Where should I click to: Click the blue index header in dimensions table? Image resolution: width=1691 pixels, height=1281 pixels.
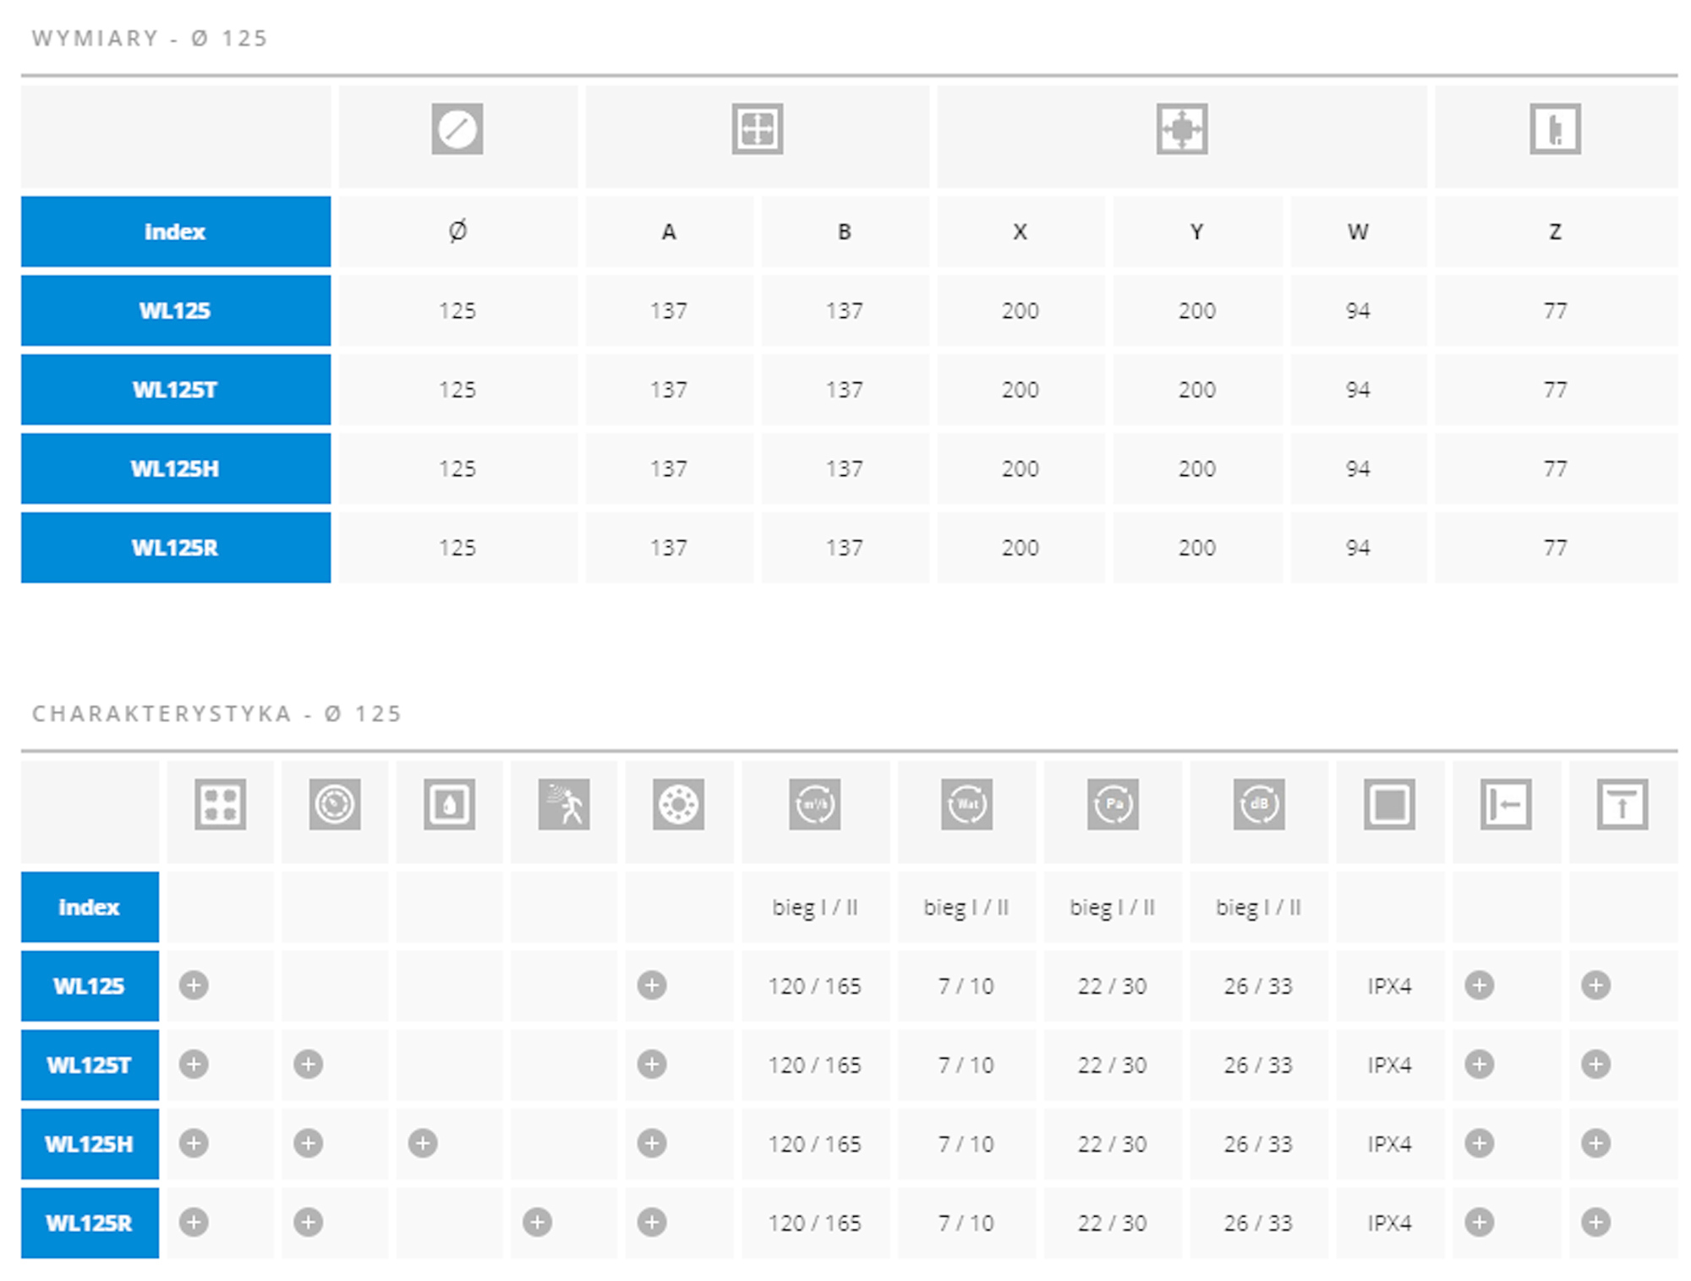(x=176, y=232)
